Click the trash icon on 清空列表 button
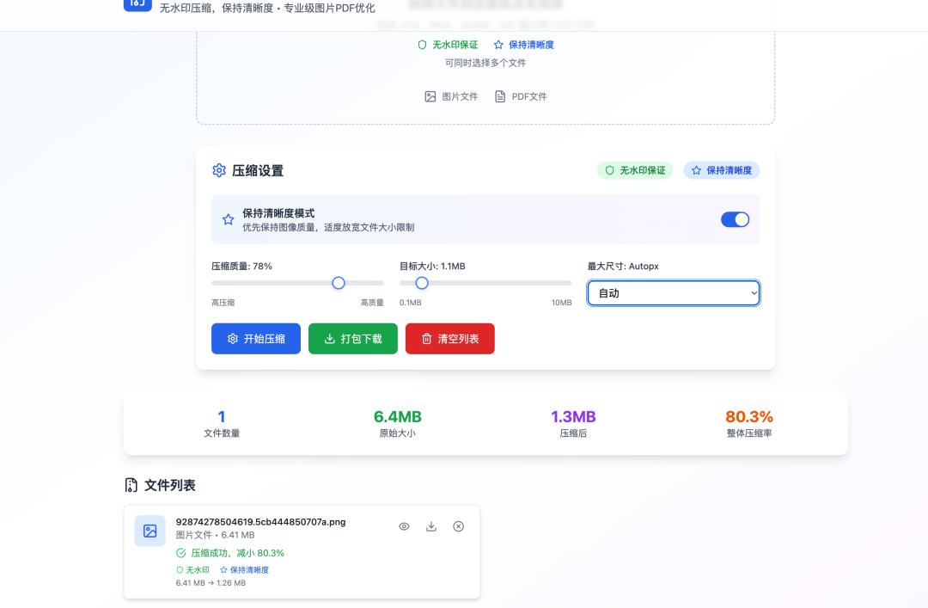Screen dimensions: 928x608 (x=428, y=338)
